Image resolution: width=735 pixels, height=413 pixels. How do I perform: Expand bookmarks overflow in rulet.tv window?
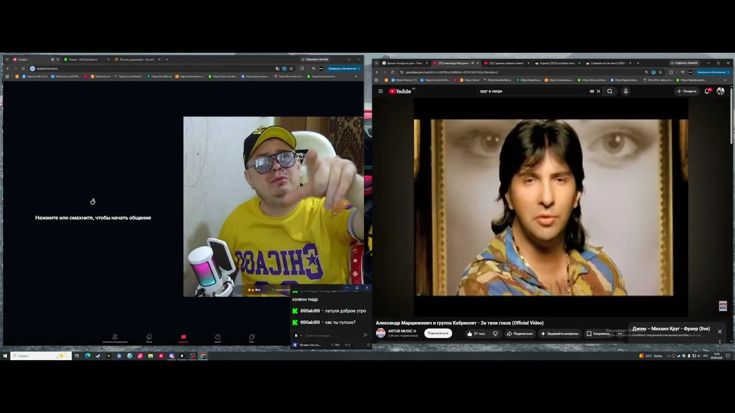(356, 76)
